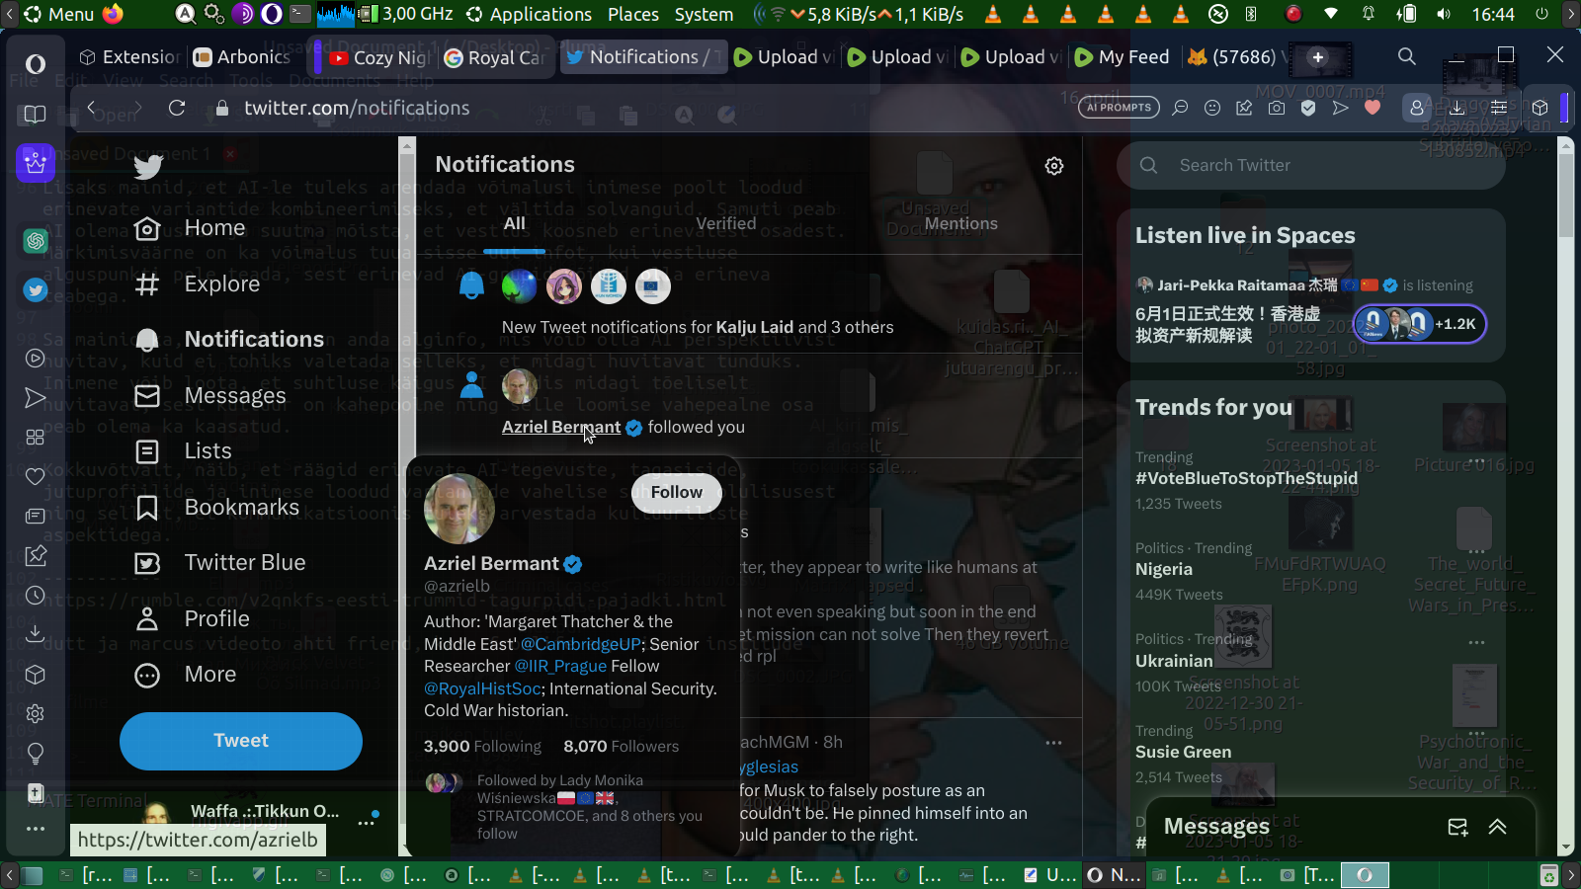This screenshot has height=889, width=1581.
Task: Open the Opera main menu logo
Action: pyautogui.click(x=36, y=64)
